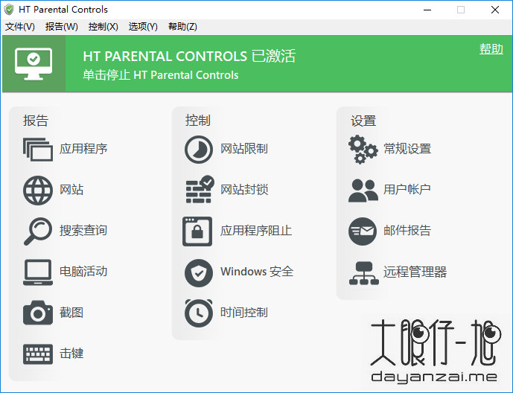
Task: Open the 击键 label
Action: (x=71, y=353)
